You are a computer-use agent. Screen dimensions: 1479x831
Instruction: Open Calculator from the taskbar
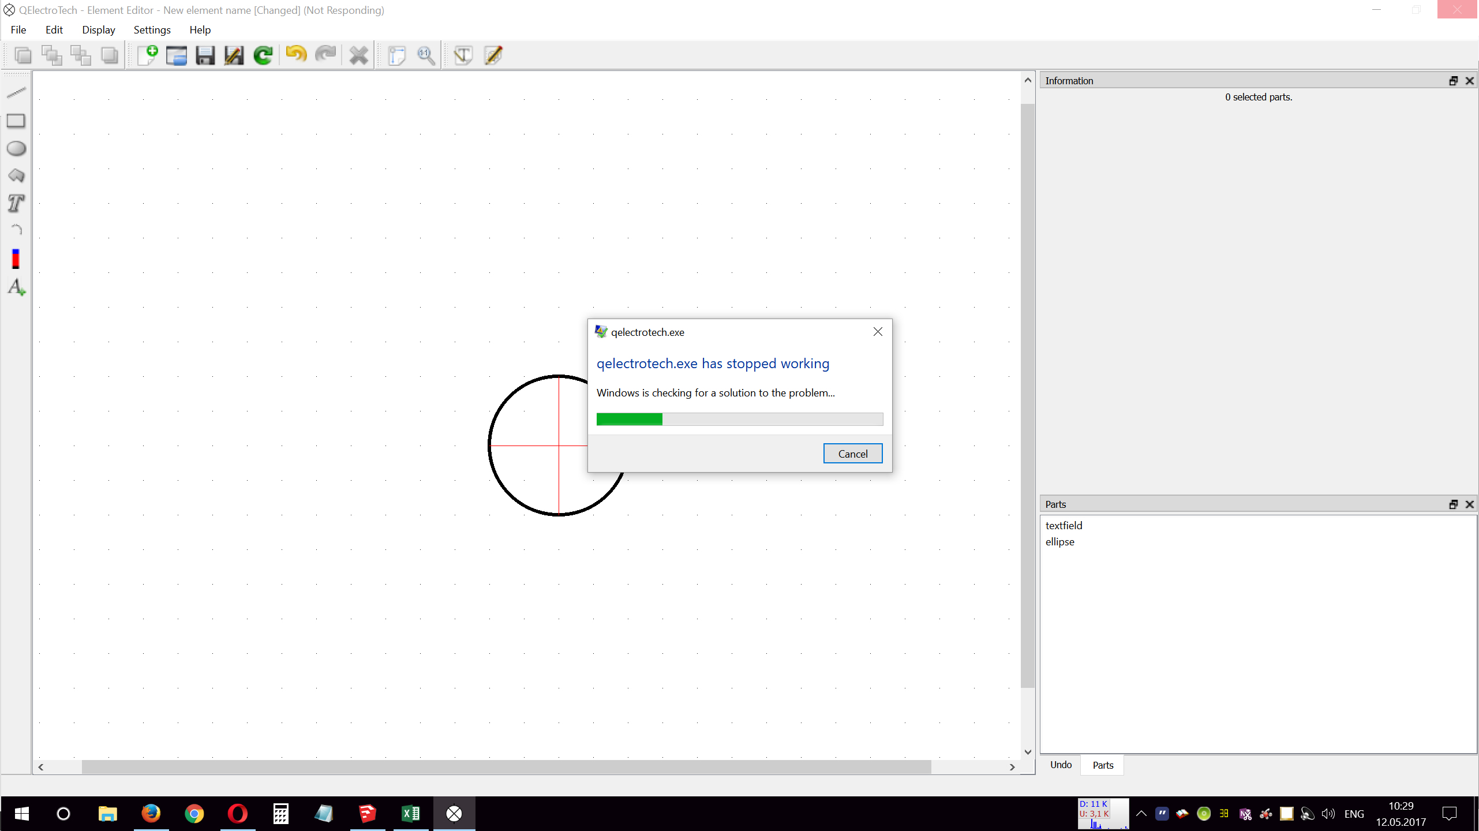click(281, 814)
